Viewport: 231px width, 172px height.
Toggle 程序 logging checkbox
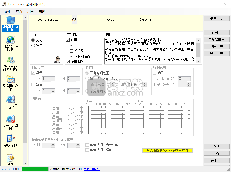(71, 45)
